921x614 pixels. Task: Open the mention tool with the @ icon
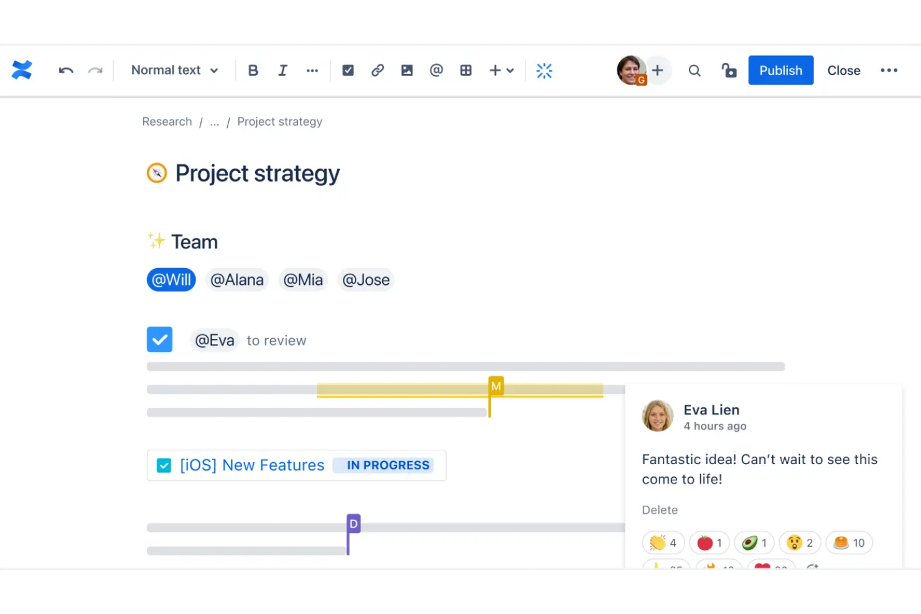point(436,70)
